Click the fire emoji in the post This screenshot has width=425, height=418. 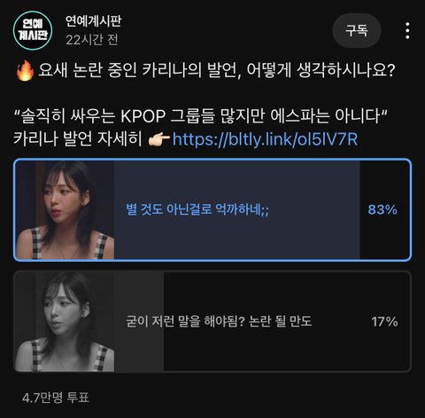(x=25, y=70)
